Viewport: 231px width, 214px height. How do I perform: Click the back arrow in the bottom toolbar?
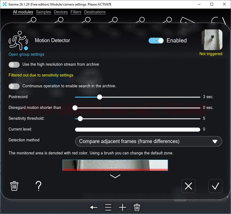point(94,207)
